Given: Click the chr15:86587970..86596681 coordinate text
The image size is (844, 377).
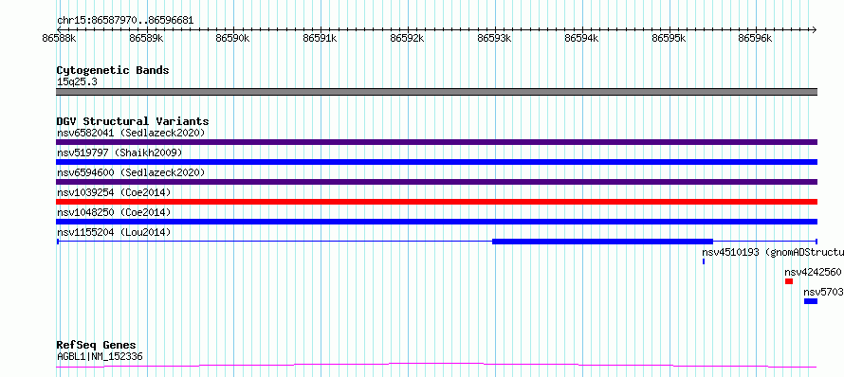Looking at the screenshot, I should (125, 21).
